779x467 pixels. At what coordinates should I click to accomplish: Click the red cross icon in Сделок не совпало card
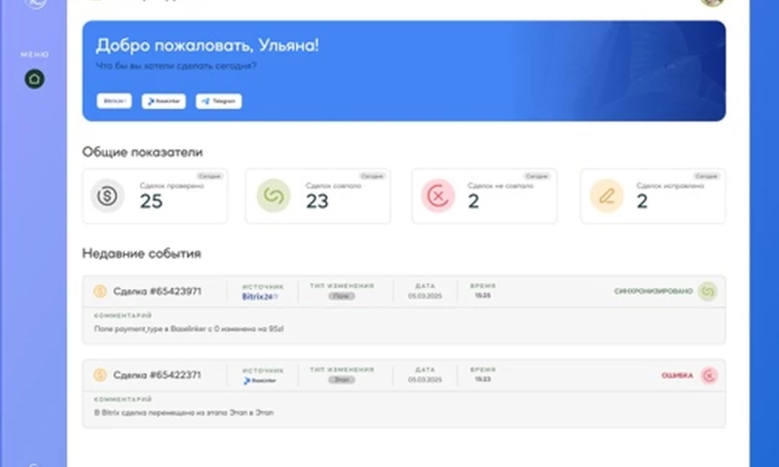click(x=437, y=196)
